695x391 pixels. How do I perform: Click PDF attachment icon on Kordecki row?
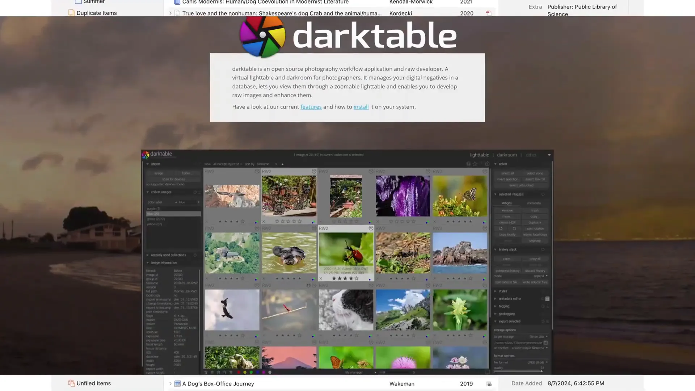pyautogui.click(x=489, y=13)
